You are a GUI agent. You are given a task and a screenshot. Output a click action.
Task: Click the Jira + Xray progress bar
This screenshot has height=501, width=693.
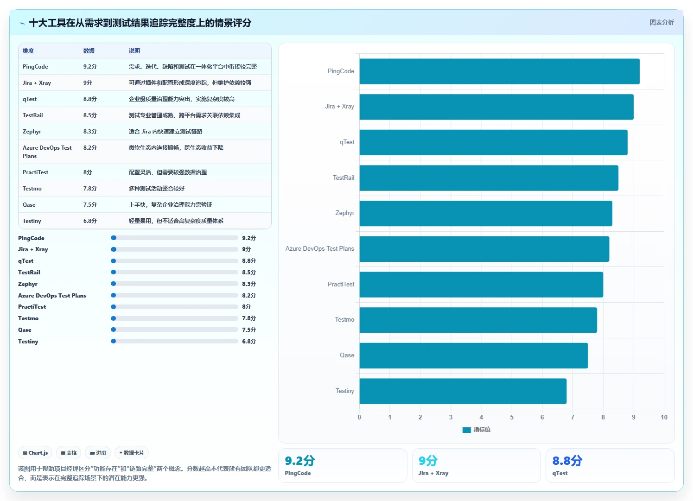tap(174, 249)
